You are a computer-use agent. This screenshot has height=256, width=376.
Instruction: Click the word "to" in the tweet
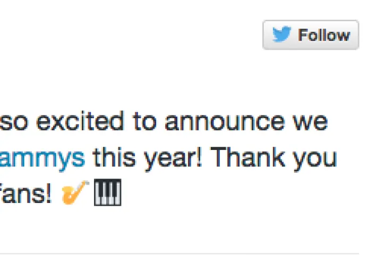coord(143,122)
